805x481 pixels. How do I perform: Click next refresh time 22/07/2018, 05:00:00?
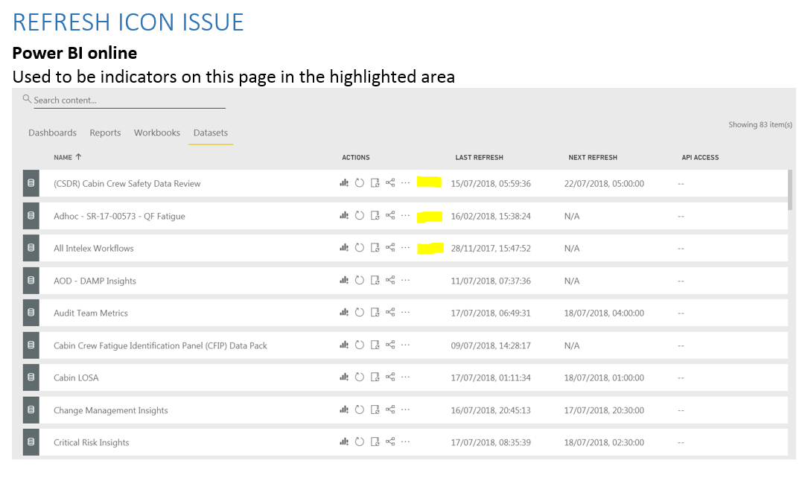point(604,183)
